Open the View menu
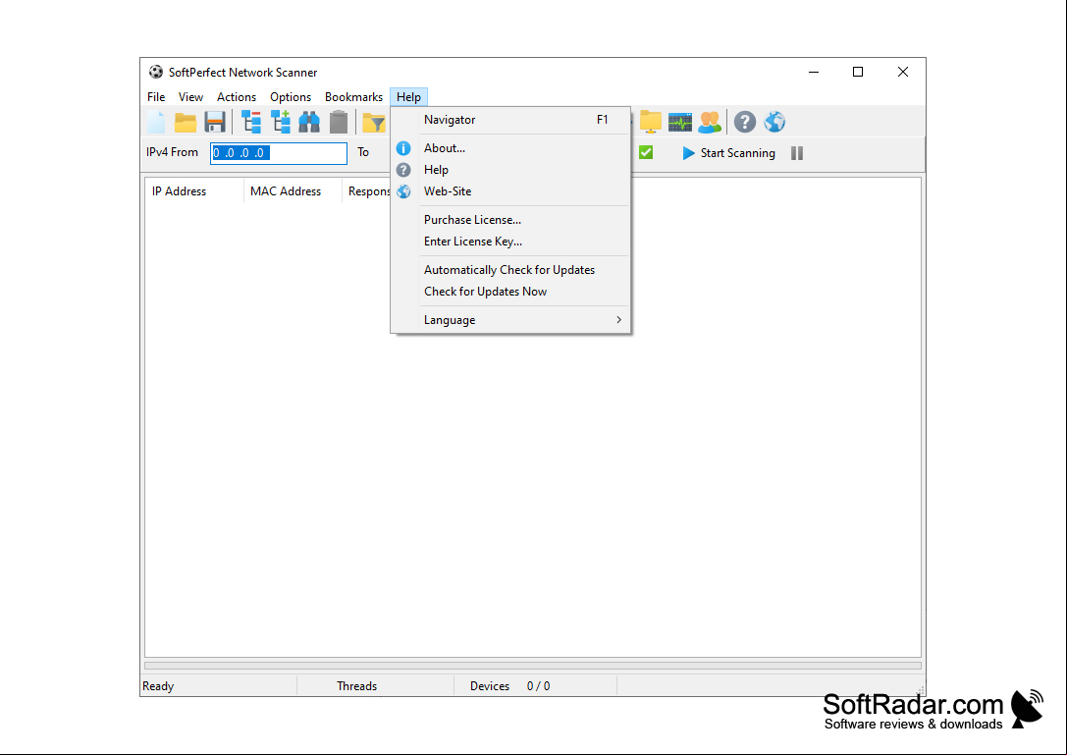This screenshot has height=755, width=1067. (190, 96)
